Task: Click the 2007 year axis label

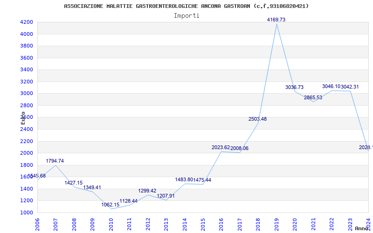Action: [x=55, y=225]
